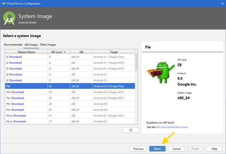Sort by the ABI column header
Screen dimensions: 226x154
click(x=81, y=52)
